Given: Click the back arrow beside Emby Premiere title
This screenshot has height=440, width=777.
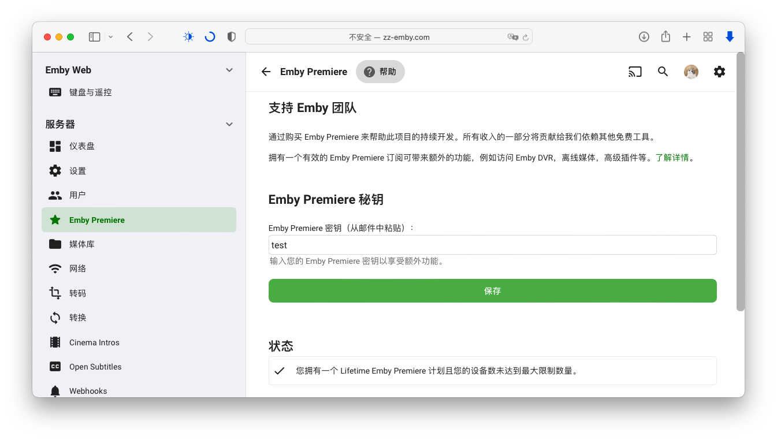Looking at the screenshot, I should (x=266, y=72).
